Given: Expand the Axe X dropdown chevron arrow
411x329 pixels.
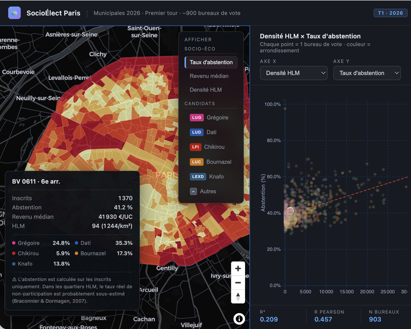Looking at the screenshot, I should coord(324,73).
